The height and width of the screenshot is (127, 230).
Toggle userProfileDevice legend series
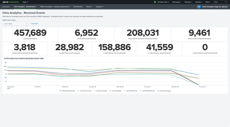click(131, 91)
